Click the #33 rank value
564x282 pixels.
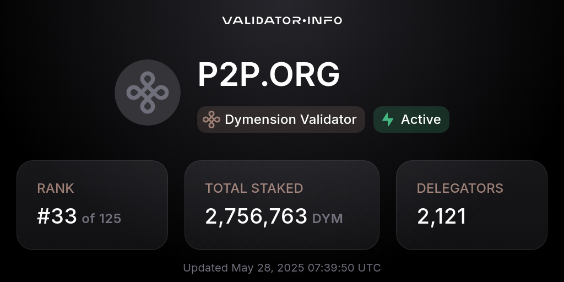(x=57, y=216)
